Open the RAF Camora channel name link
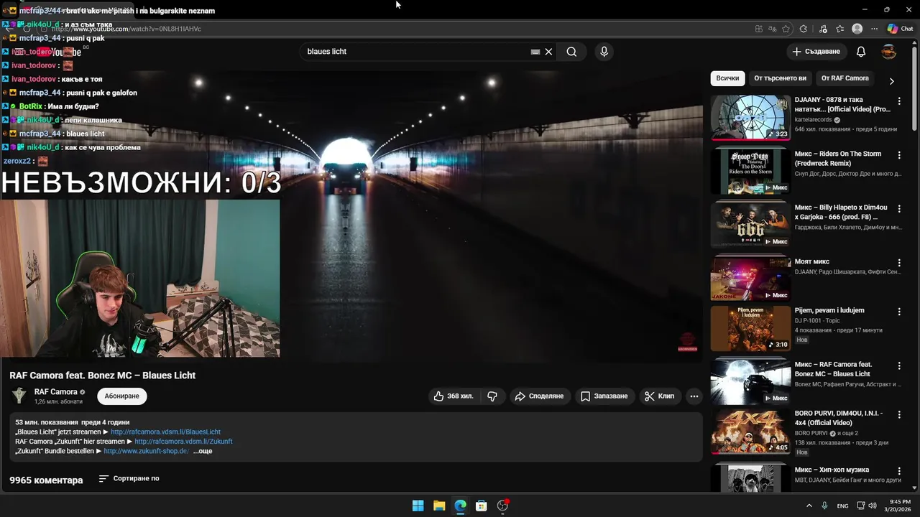The image size is (920, 517). [x=56, y=392]
